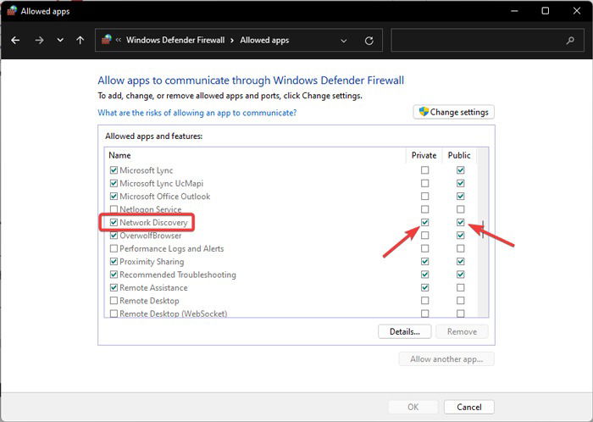Toggle Private checkbox for Remote Assistance
The height and width of the screenshot is (422, 593).
(424, 287)
